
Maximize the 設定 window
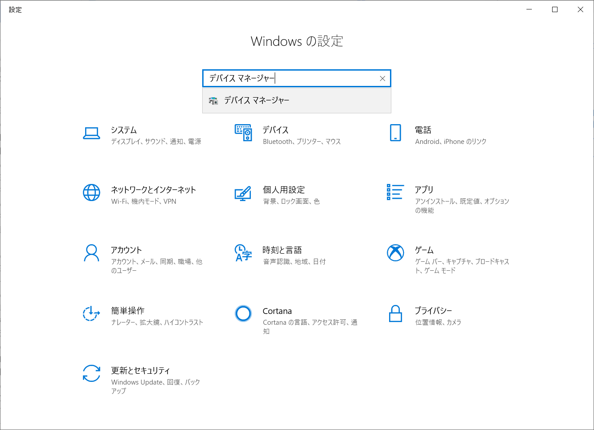point(555,9)
